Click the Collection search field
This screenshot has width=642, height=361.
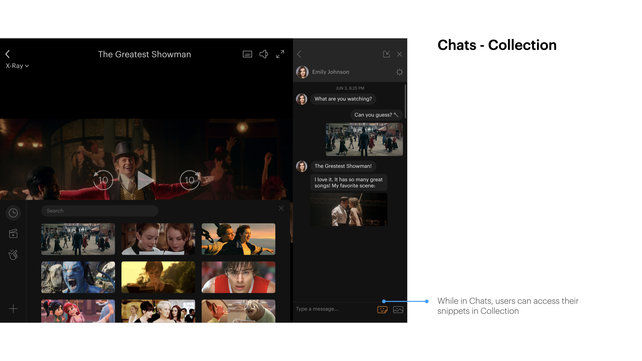[x=100, y=211]
